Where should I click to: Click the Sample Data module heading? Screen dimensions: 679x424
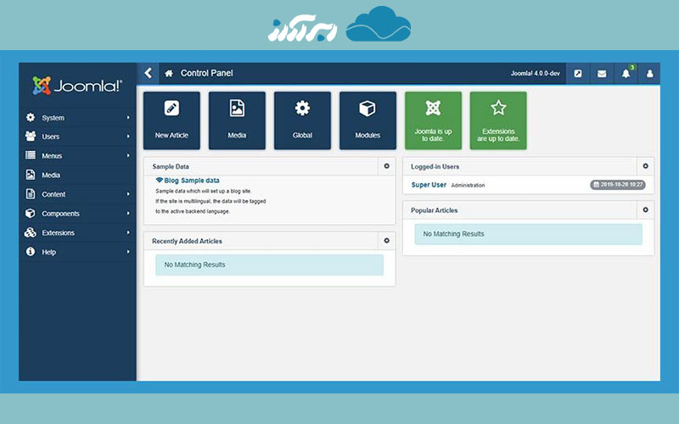(171, 166)
